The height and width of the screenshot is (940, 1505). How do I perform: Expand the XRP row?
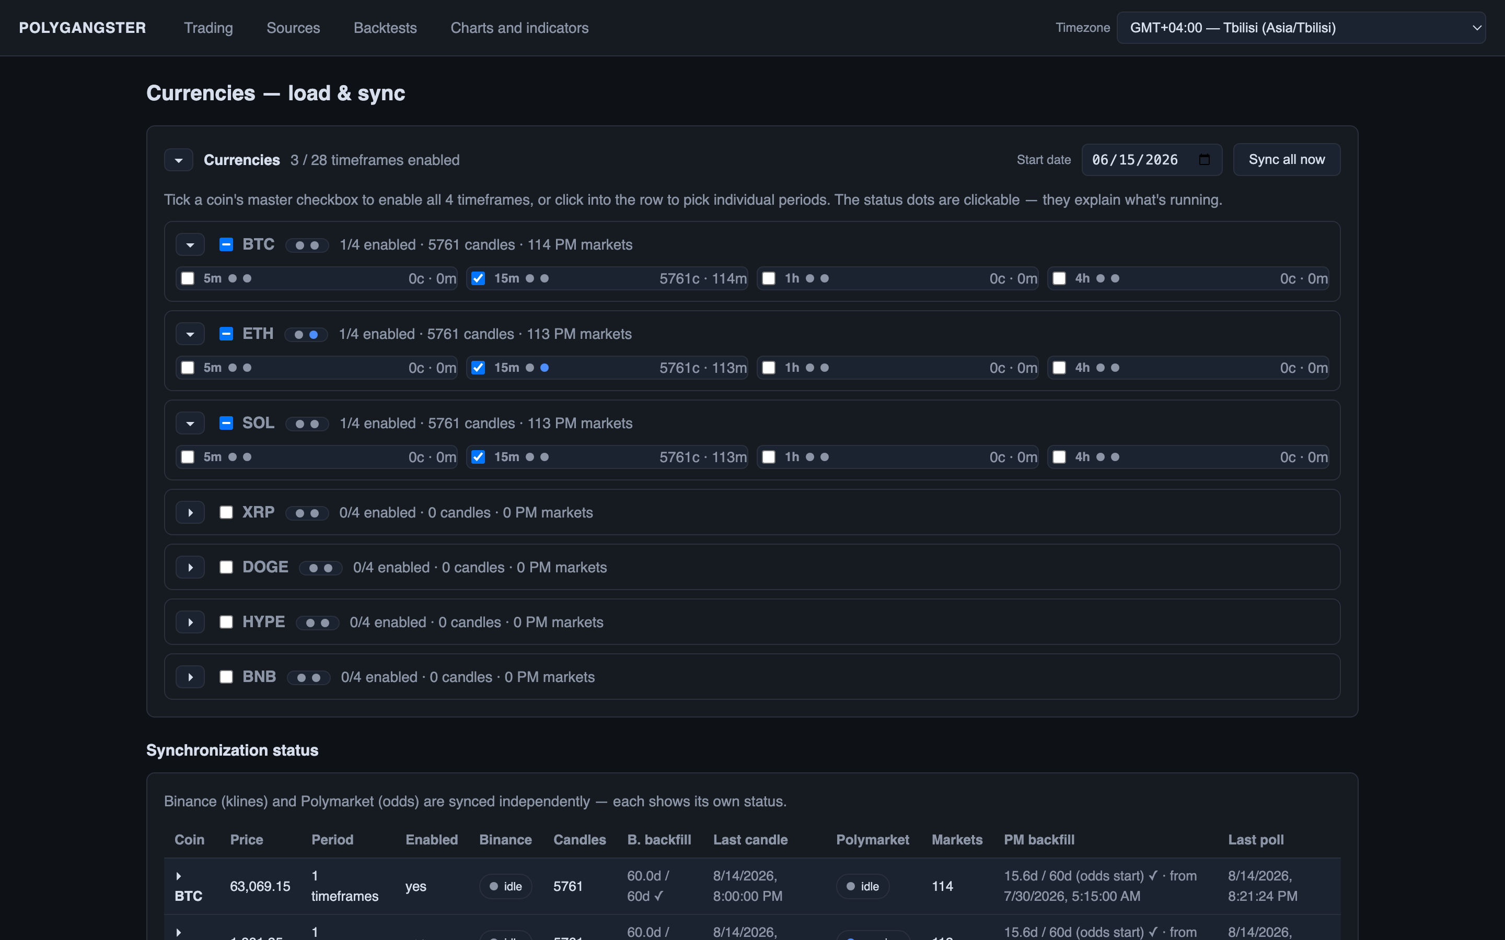[x=190, y=513]
